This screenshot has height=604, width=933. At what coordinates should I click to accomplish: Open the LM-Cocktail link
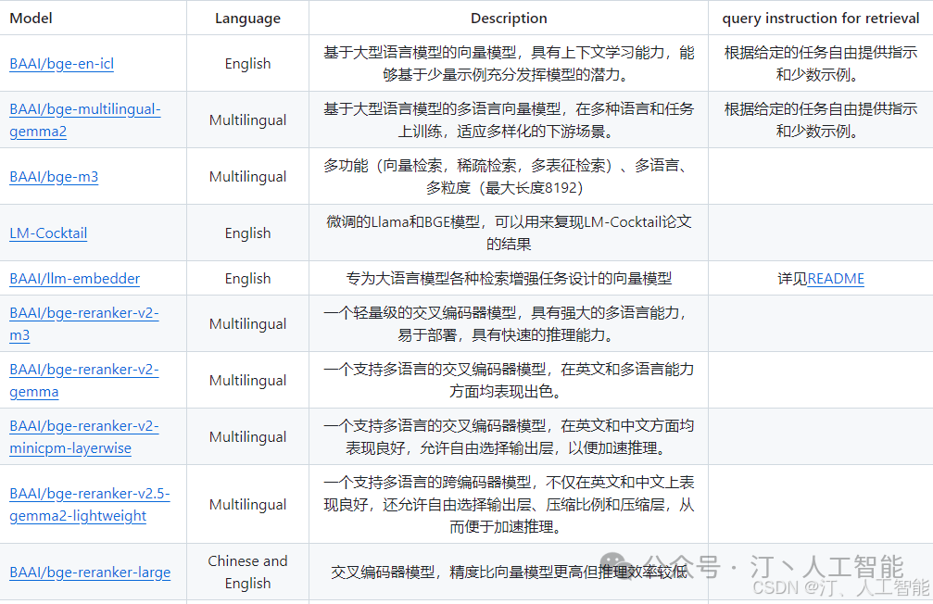[48, 233]
